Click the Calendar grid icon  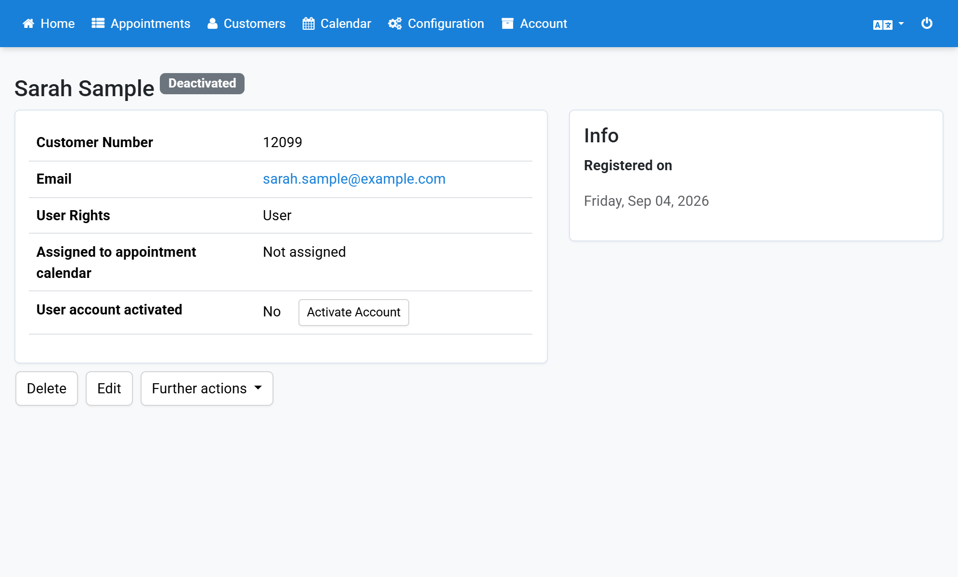[x=309, y=24]
